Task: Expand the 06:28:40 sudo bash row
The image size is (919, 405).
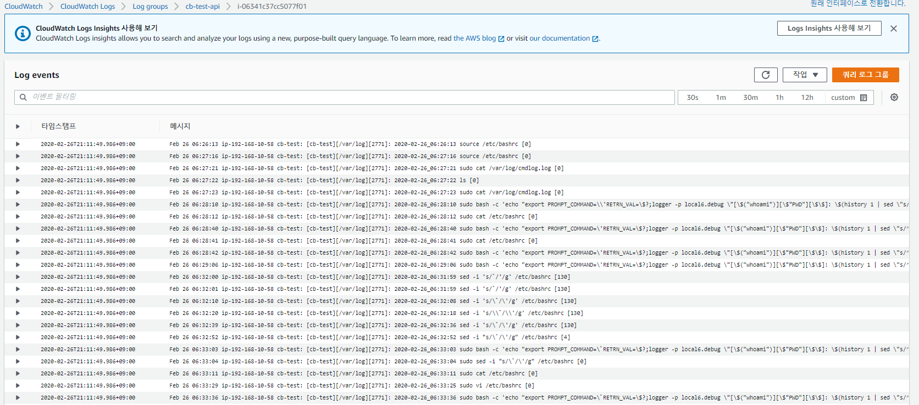Action: click(18, 229)
